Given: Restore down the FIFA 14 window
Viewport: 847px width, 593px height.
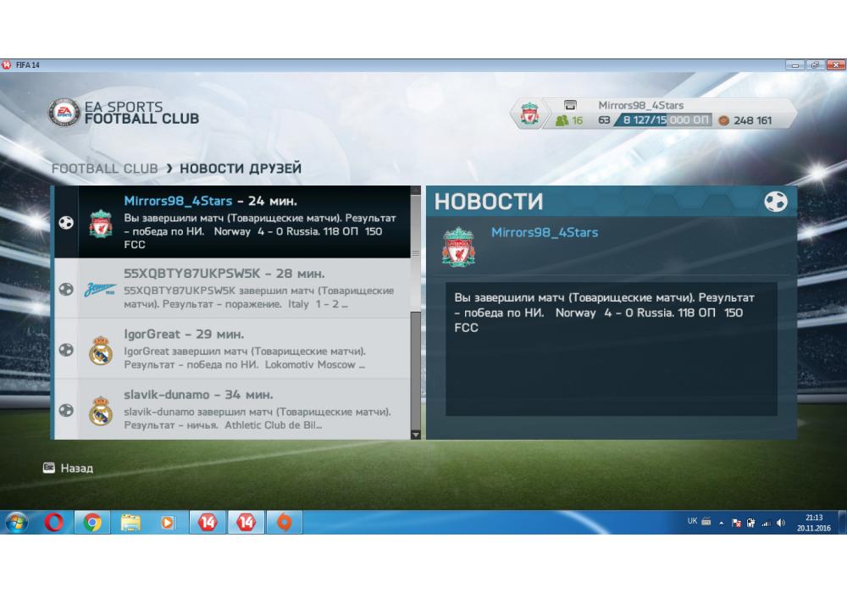Looking at the screenshot, I should pos(815,65).
